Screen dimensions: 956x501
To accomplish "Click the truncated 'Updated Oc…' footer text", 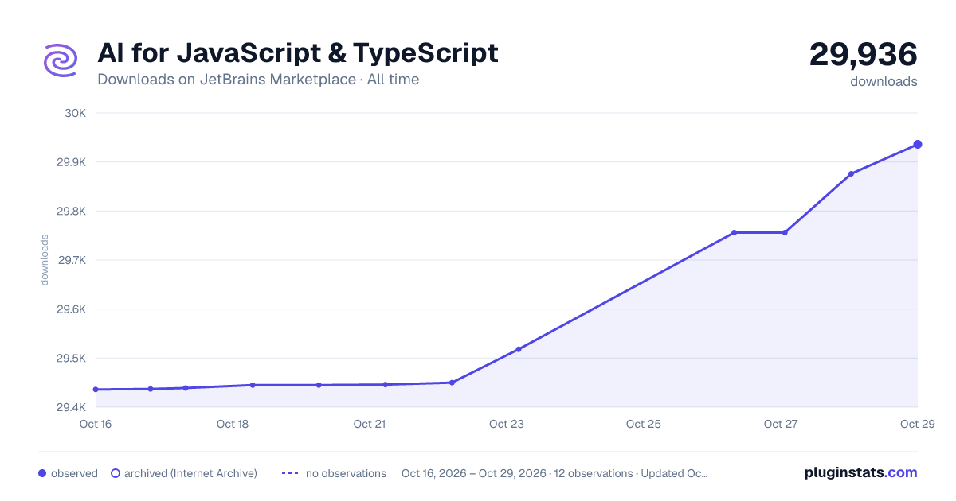I will (x=675, y=473).
